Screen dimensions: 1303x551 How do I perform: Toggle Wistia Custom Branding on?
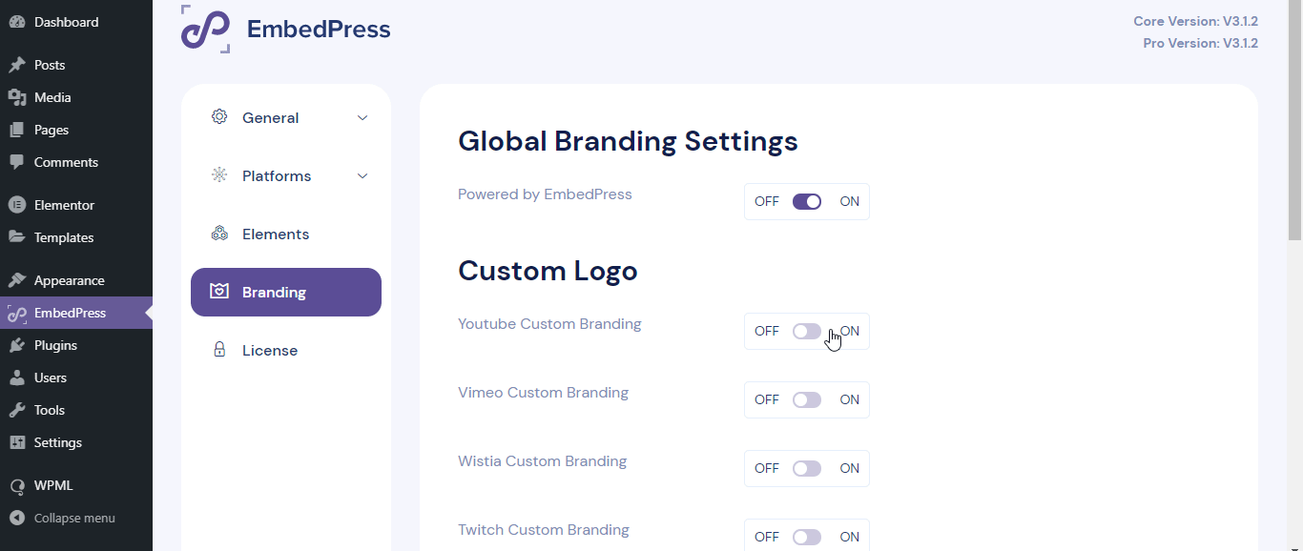[807, 468]
